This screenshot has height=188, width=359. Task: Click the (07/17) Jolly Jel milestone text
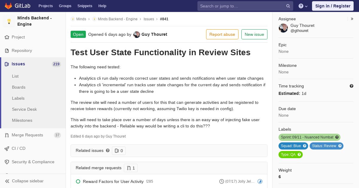[x=240, y=181]
